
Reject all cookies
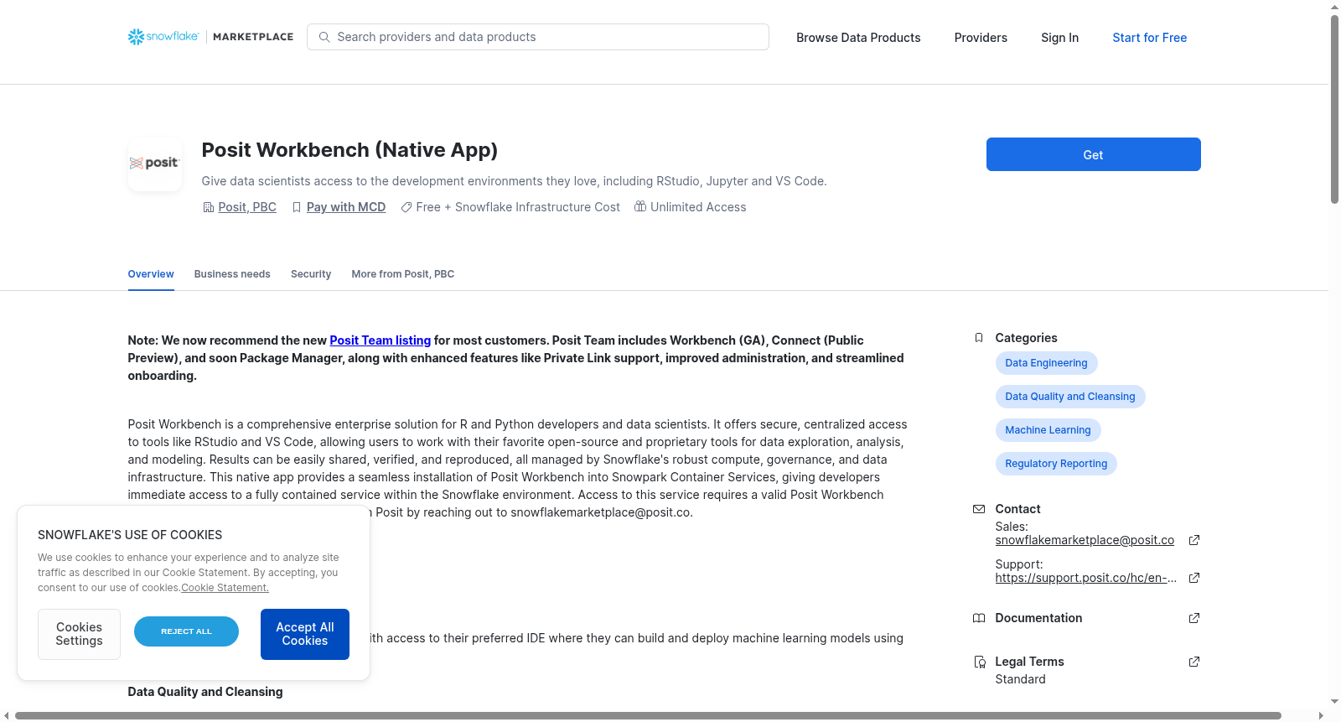(186, 631)
